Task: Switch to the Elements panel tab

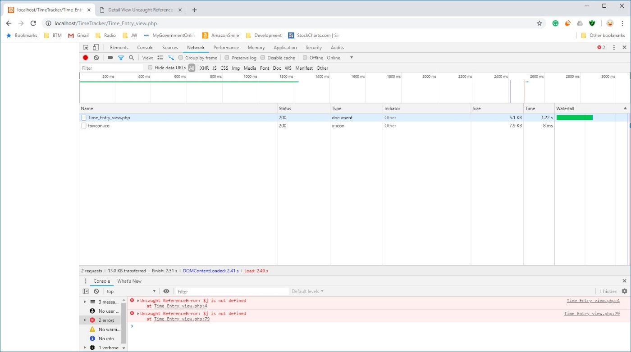Action: coord(119,47)
